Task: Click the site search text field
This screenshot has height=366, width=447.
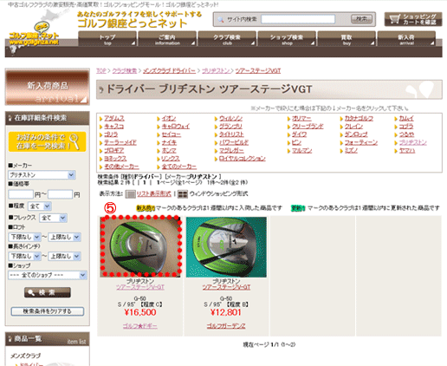Action: (298, 19)
